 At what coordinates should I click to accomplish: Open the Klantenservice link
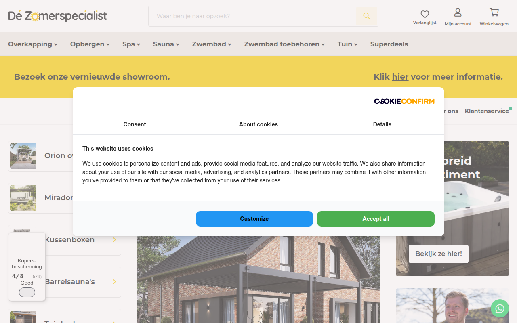(x=487, y=111)
